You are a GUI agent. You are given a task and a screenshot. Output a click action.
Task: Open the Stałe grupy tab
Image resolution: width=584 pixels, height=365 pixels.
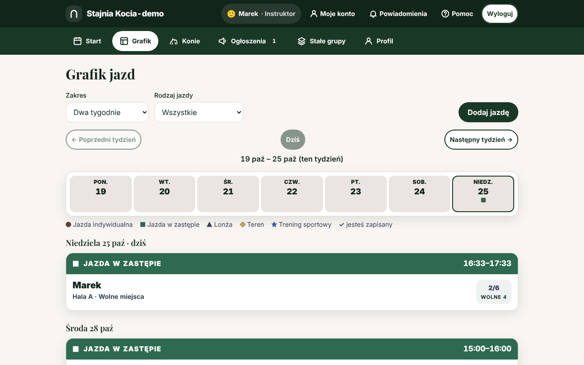point(321,41)
